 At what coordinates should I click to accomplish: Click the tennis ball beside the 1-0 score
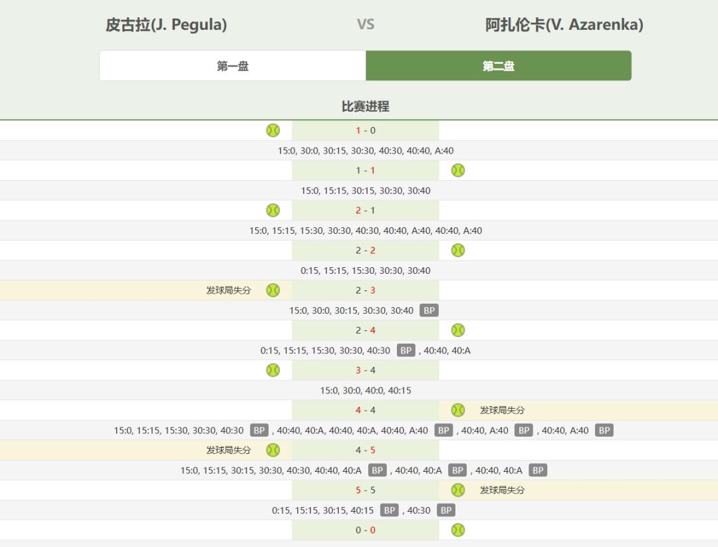click(273, 130)
